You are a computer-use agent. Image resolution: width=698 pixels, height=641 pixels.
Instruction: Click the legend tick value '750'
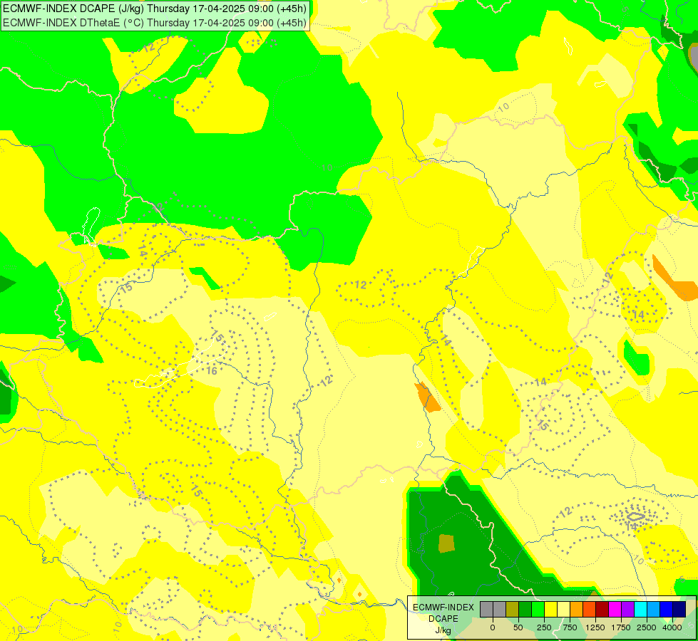[x=570, y=627]
